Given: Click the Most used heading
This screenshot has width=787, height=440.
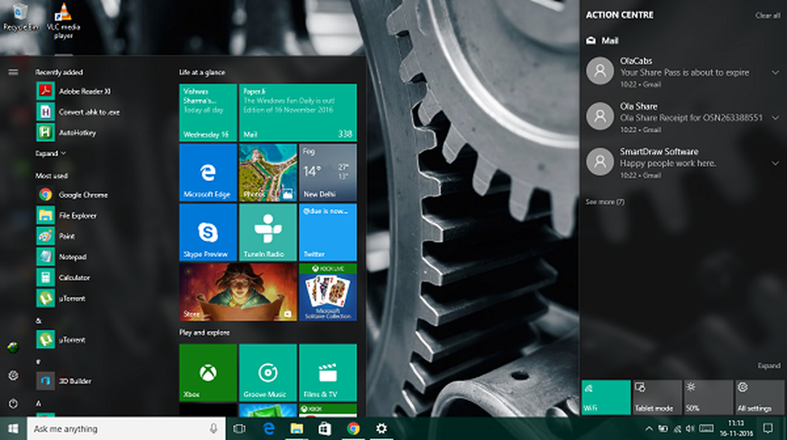Looking at the screenshot, I should [x=51, y=175].
